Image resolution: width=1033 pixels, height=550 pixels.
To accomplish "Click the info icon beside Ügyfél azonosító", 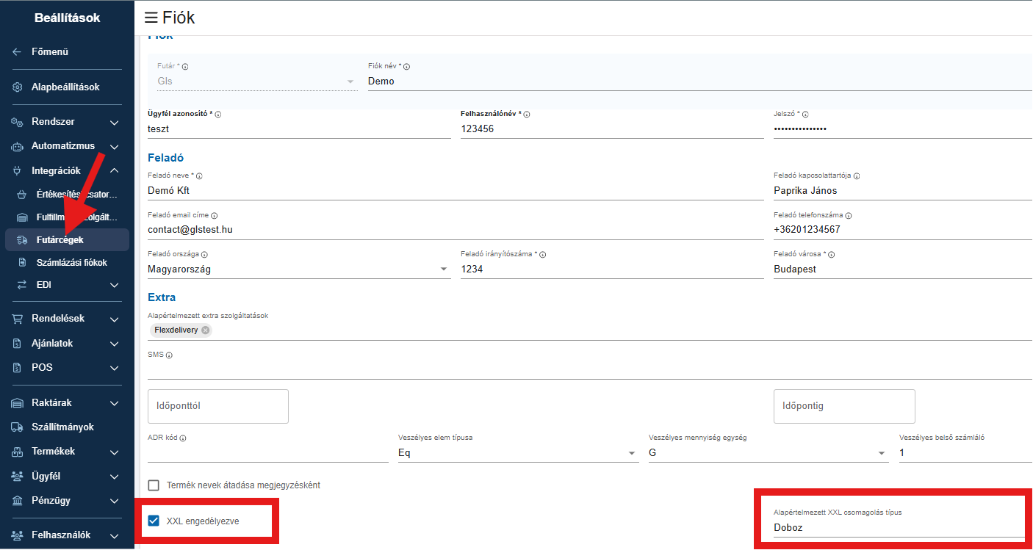I will (x=218, y=115).
